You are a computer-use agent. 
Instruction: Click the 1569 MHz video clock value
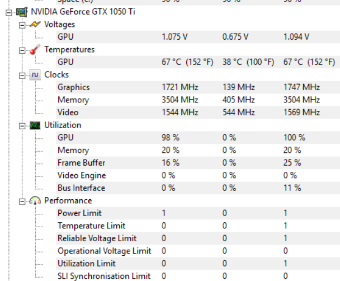click(301, 113)
